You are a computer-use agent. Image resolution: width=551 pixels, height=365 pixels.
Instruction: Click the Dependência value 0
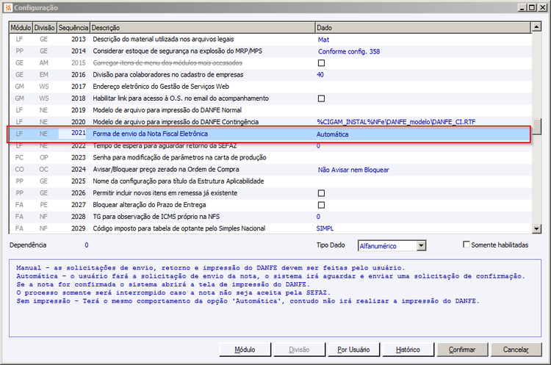pyautogui.click(x=87, y=245)
